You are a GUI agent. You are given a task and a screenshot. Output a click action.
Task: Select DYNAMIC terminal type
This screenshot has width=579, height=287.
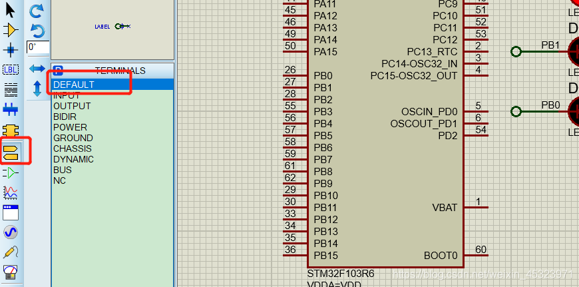[73, 160]
